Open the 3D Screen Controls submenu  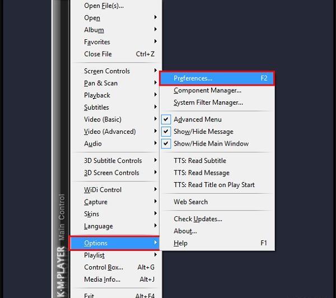pyautogui.click(x=116, y=173)
